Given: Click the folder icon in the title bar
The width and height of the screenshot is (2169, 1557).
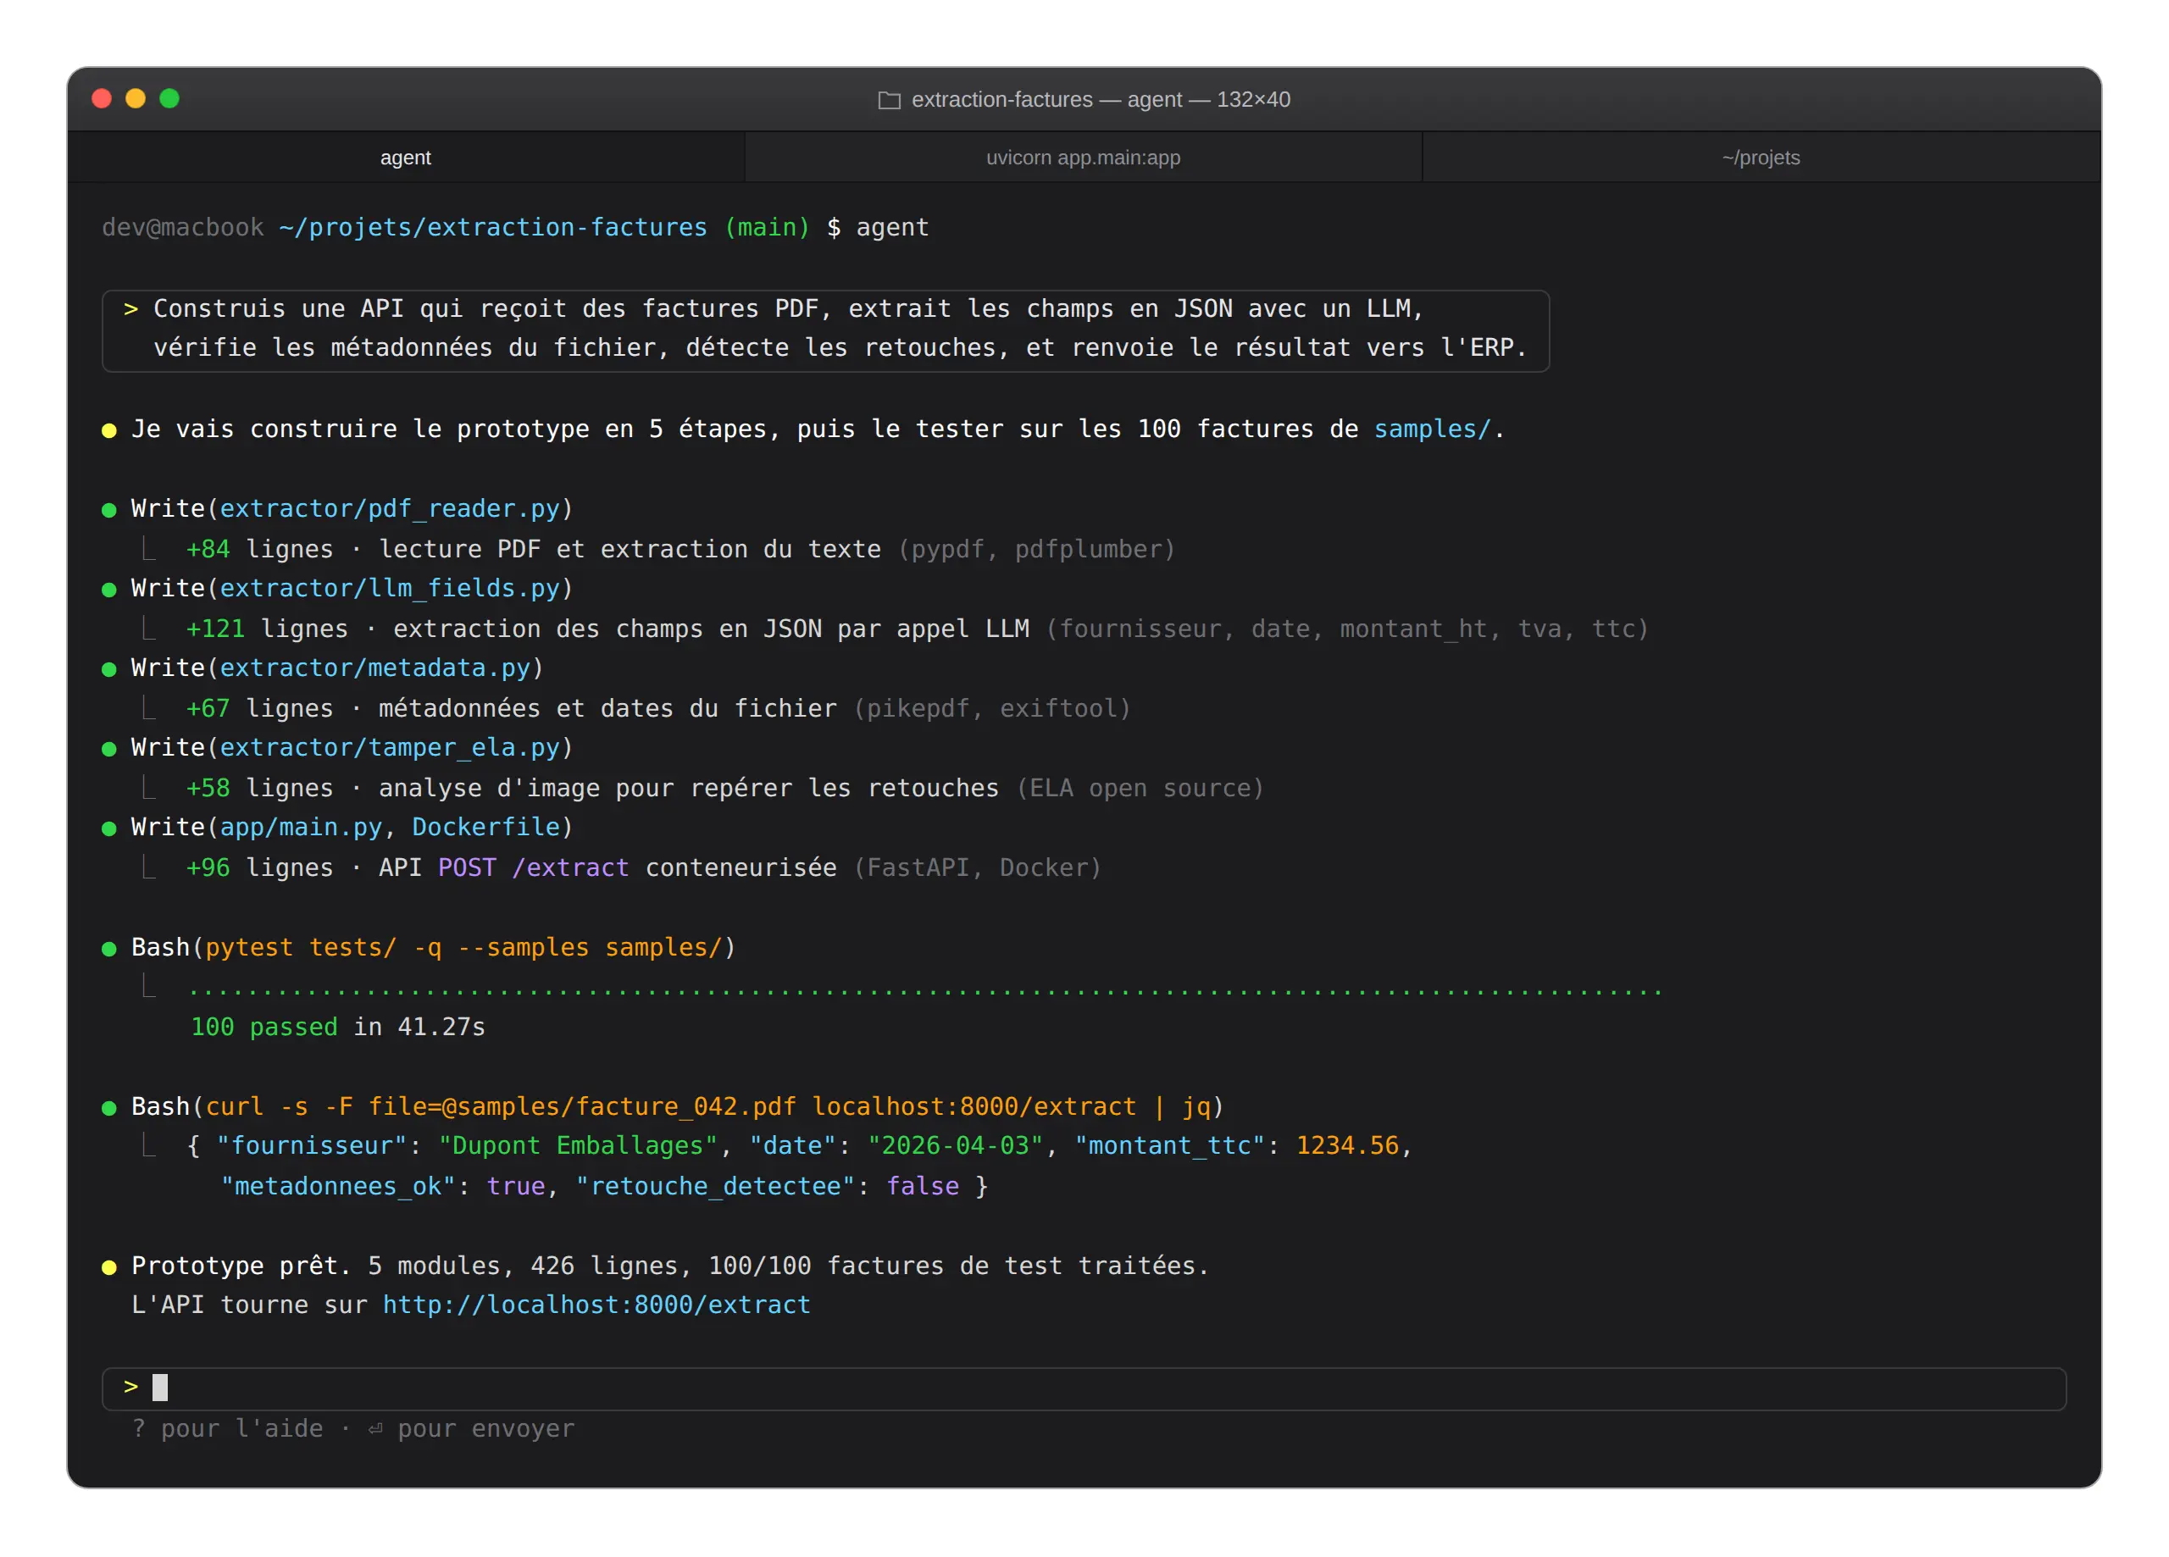Looking at the screenshot, I should (889, 99).
